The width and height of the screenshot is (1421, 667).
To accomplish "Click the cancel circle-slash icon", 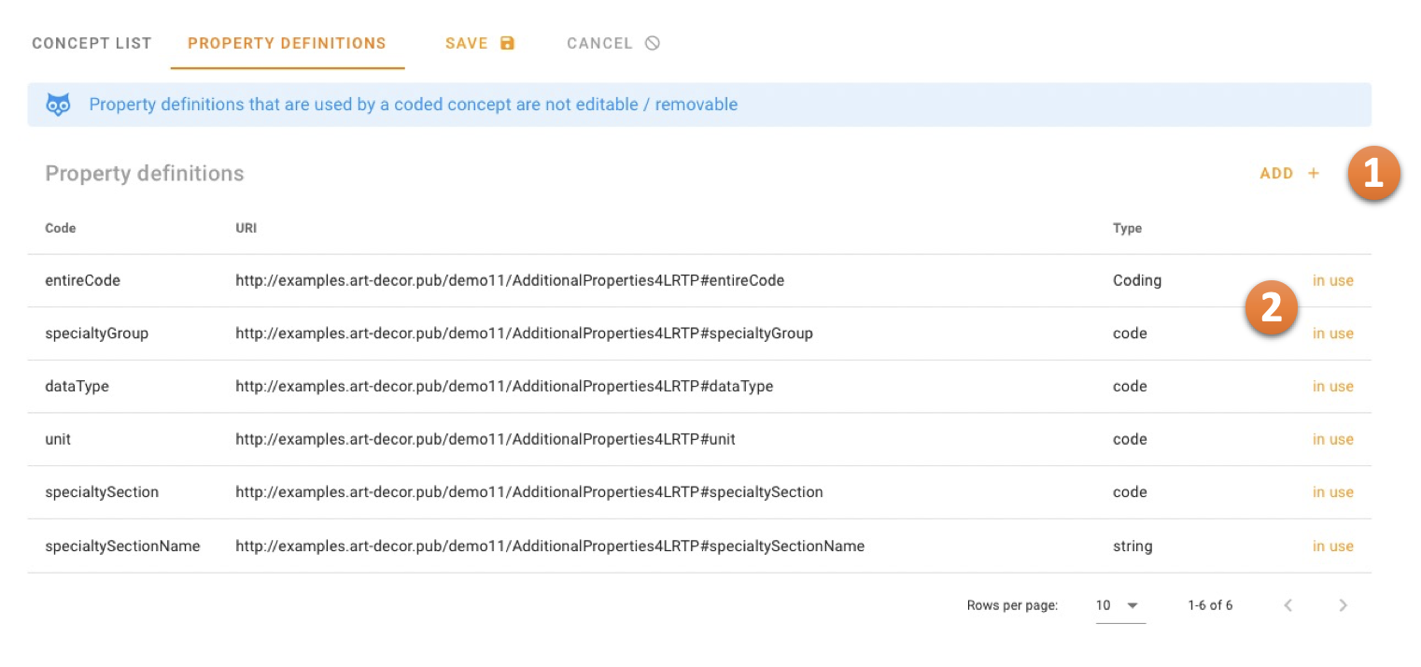I will pos(652,43).
